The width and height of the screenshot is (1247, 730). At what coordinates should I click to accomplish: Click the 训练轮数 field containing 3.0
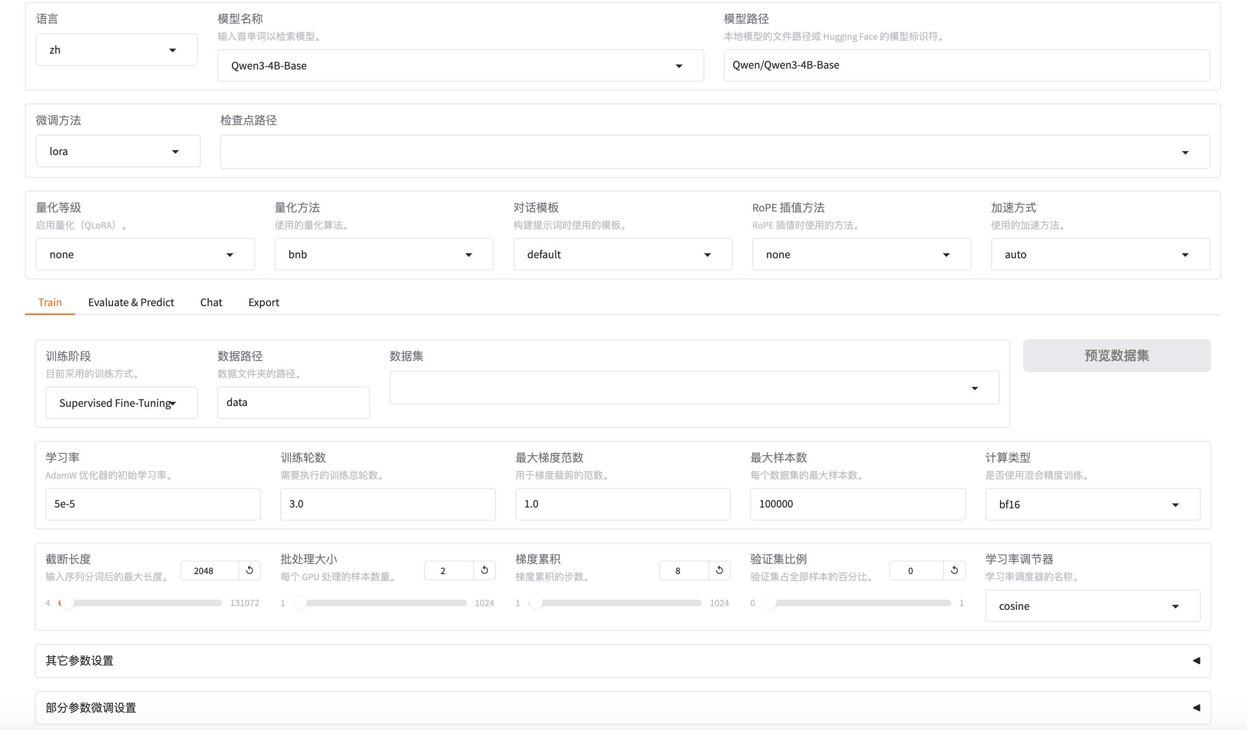coord(388,504)
